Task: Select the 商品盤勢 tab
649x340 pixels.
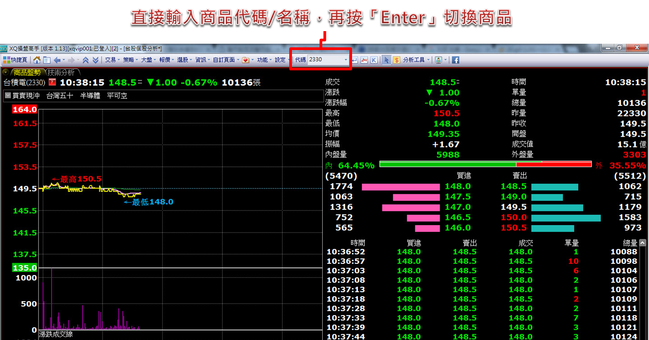Action: tap(27, 72)
